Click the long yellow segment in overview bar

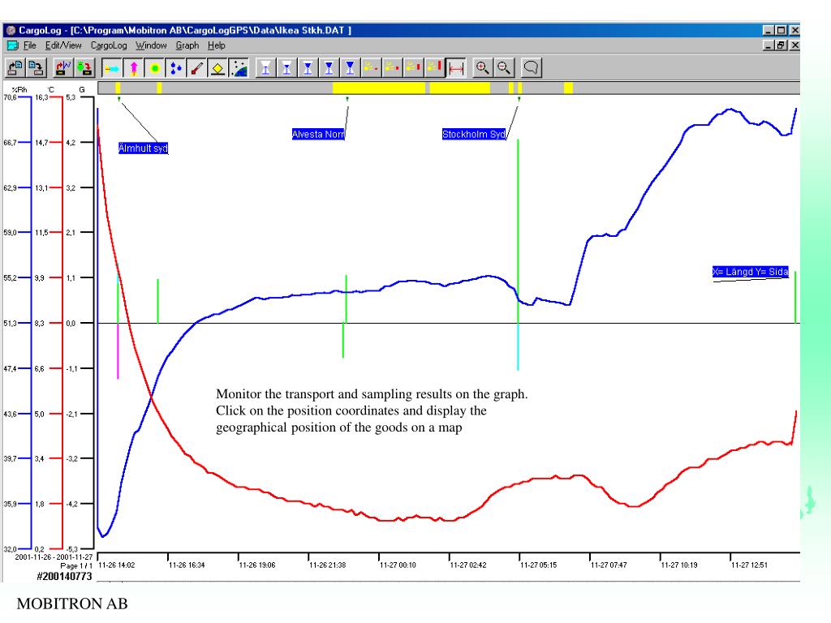[x=378, y=88]
